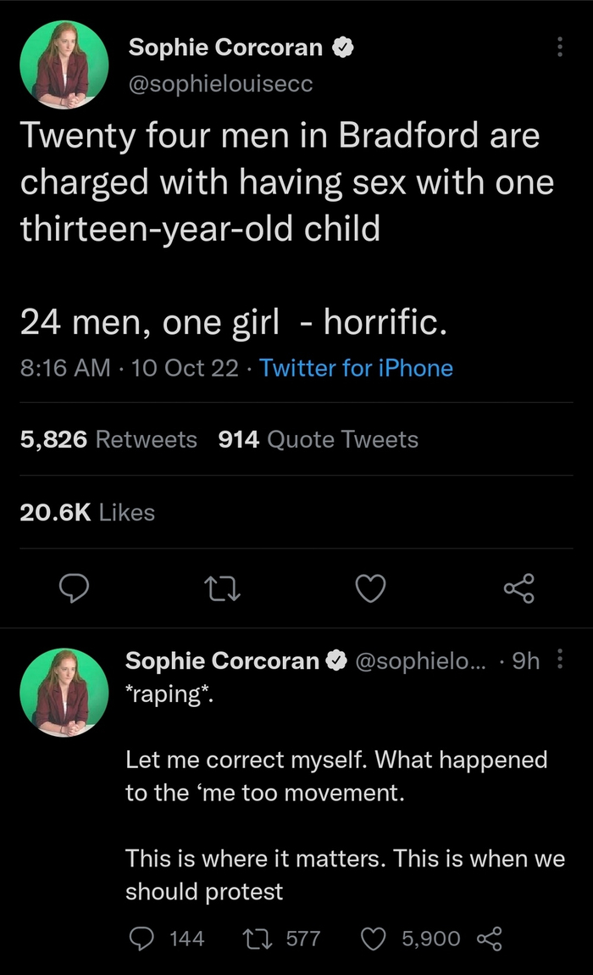
Task: Share the main tweet
Action: [518, 588]
